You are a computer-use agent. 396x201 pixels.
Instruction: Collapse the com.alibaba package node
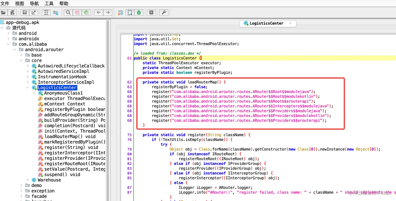click(9, 44)
